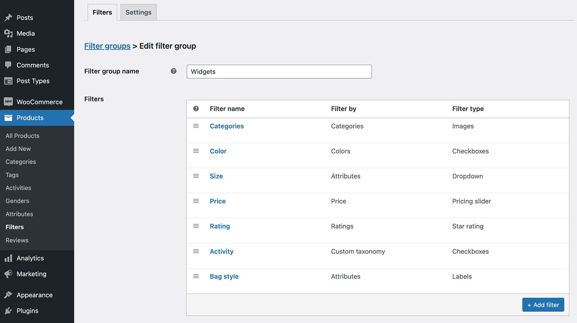This screenshot has width=577, height=323.
Task: Click the drag handle next to Bag style filter
Action: click(x=196, y=276)
